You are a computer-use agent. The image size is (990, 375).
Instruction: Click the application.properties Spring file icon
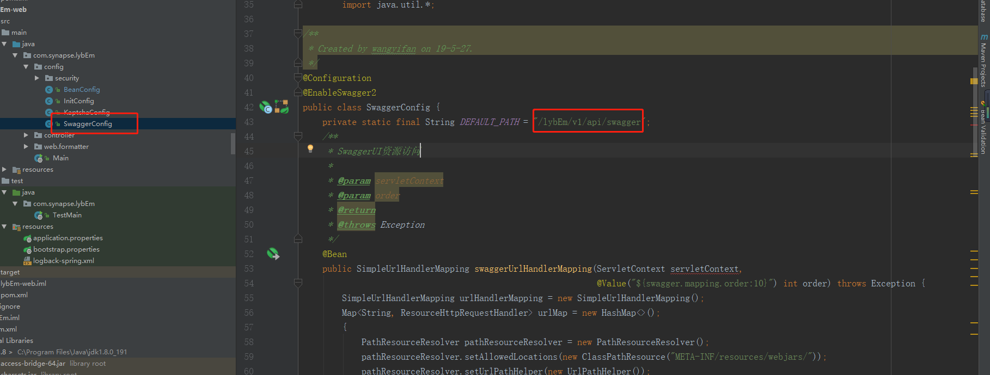[27, 238]
